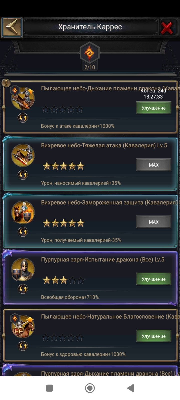
Task: Upgrade Дыхание пламени дракона with Улучшение button
Action: pos(154,108)
